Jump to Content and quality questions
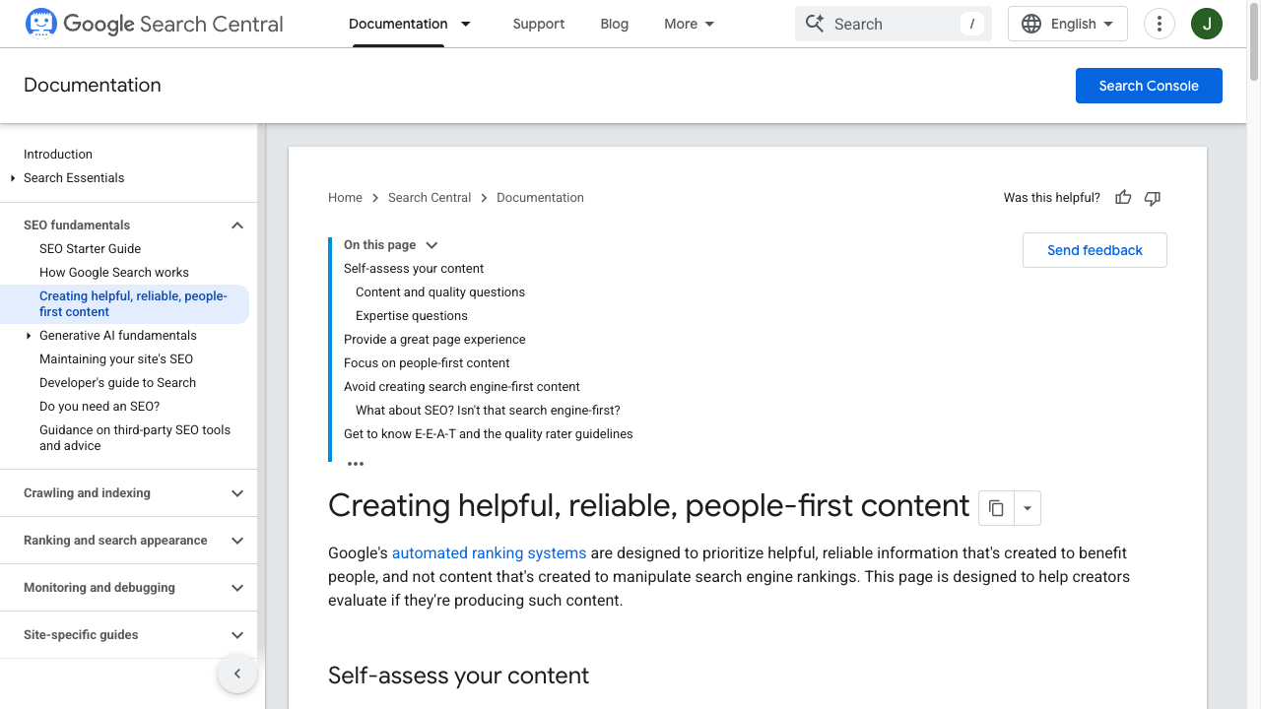Image resolution: width=1261 pixels, height=709 pixels. click(x=440, y=292)
